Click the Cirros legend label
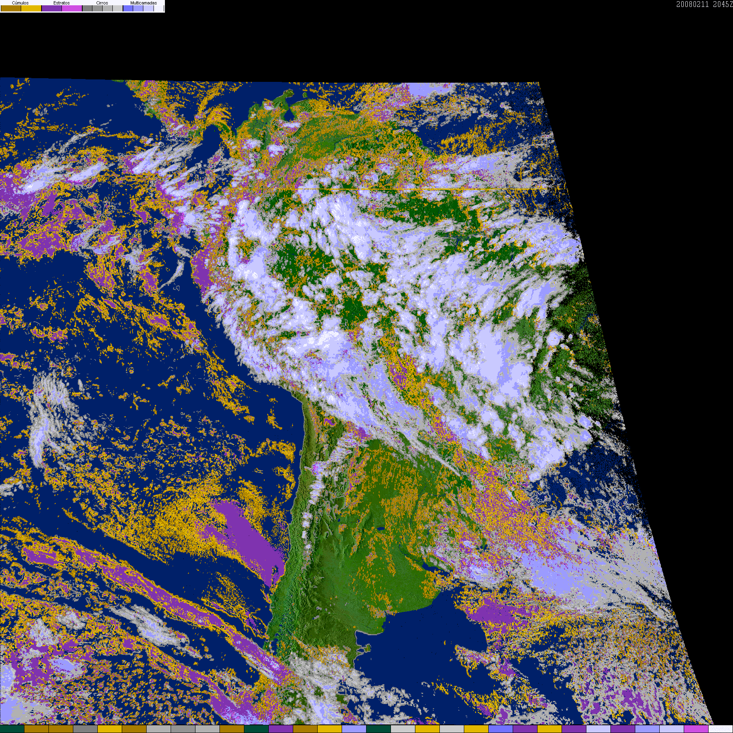The height and width of the screenshot is (733, 733). click(x=102, y=3)
